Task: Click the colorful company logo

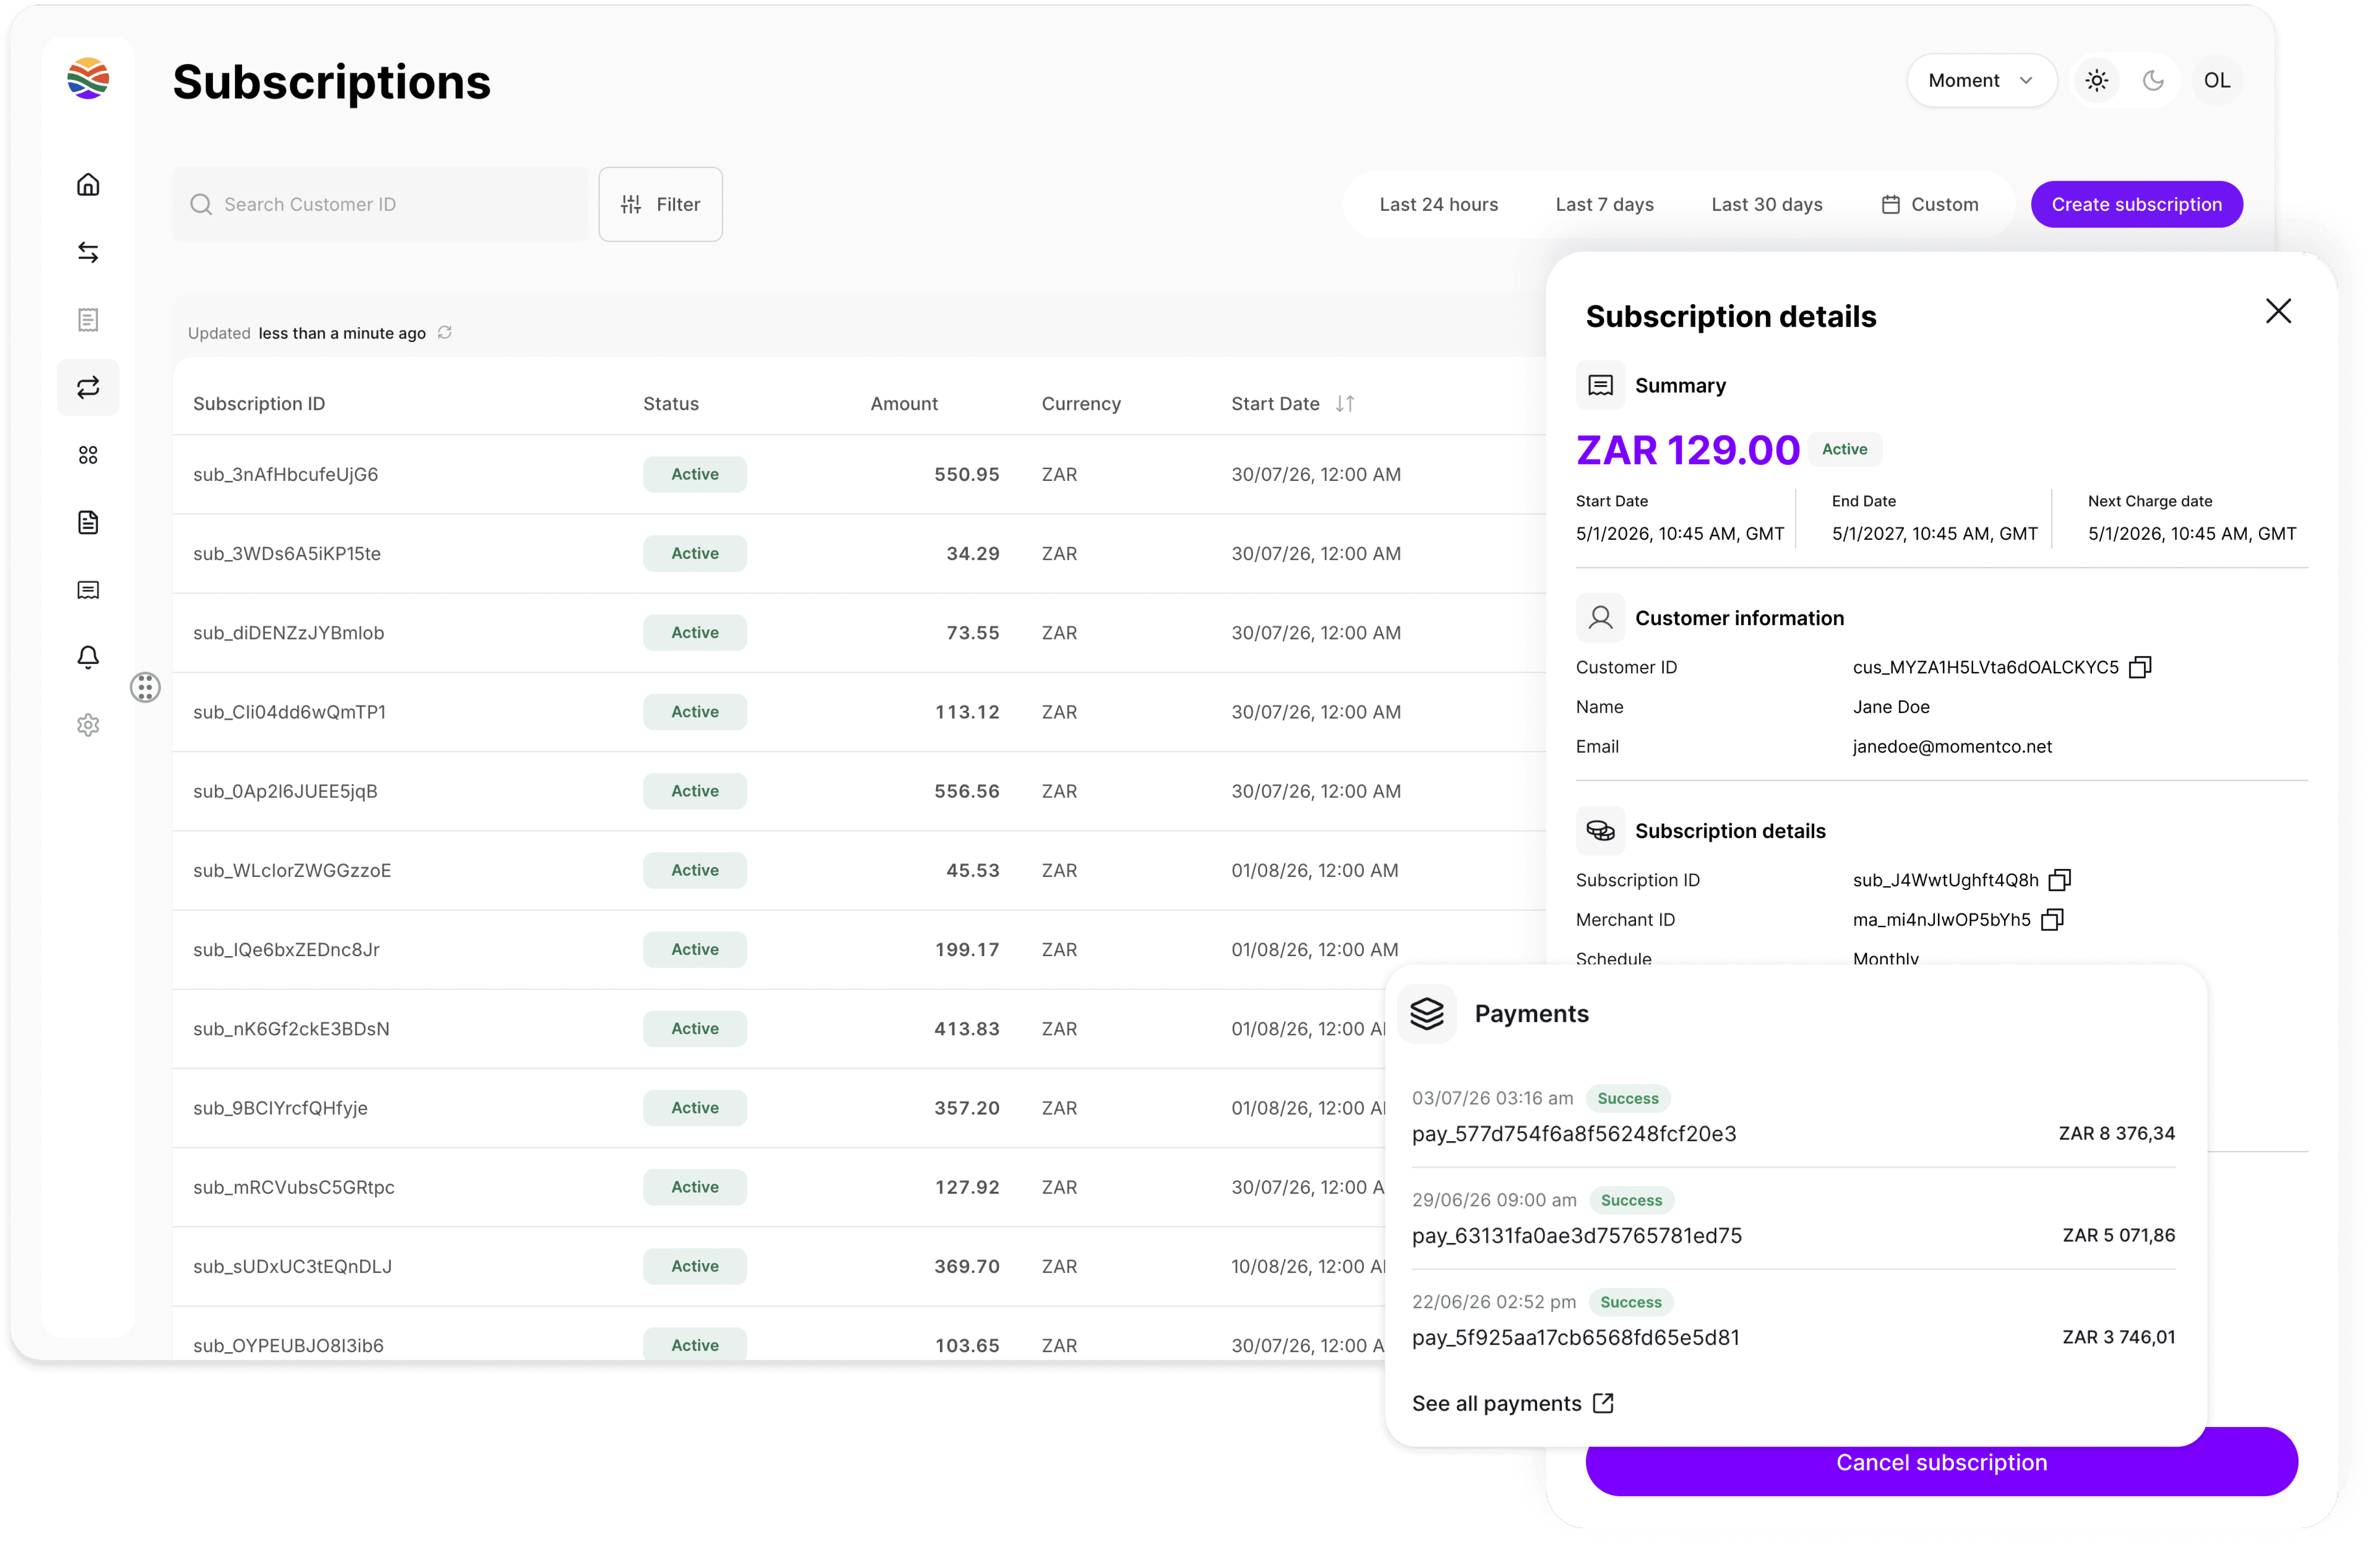Action: pyautogui.click(x=88, y=78)
